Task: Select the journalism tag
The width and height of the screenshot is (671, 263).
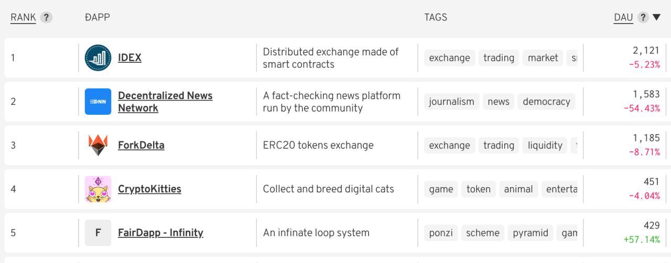Action: (451, 102)
